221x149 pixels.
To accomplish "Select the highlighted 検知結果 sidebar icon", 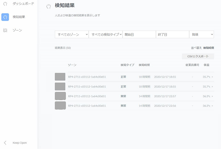I will point(5,17).
